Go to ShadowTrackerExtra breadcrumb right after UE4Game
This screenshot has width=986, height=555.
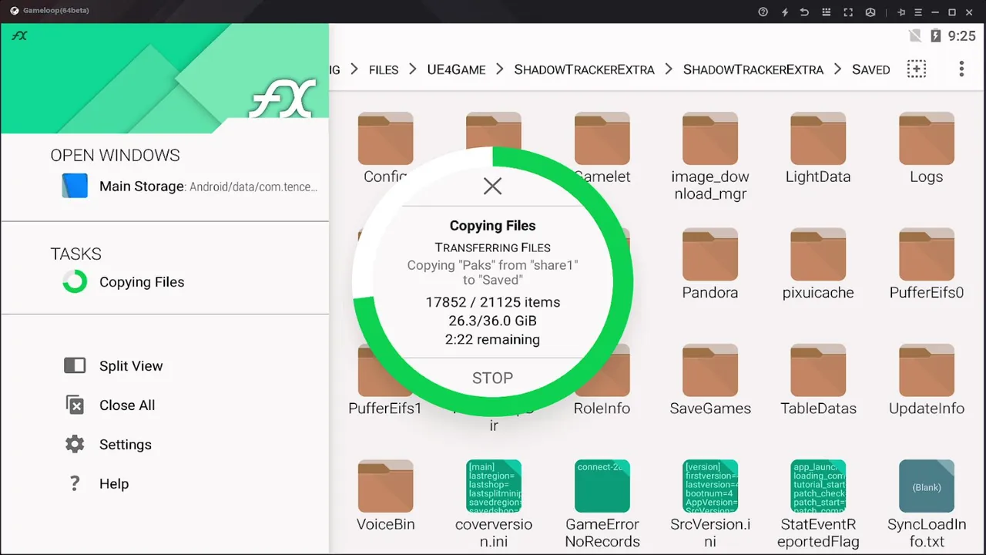click(x=584, y=69)
